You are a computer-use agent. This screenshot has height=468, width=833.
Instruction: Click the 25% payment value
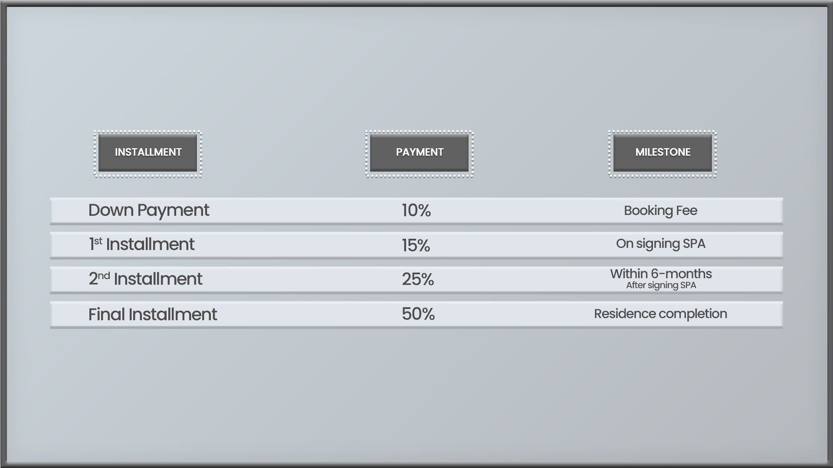click(418, 279)
